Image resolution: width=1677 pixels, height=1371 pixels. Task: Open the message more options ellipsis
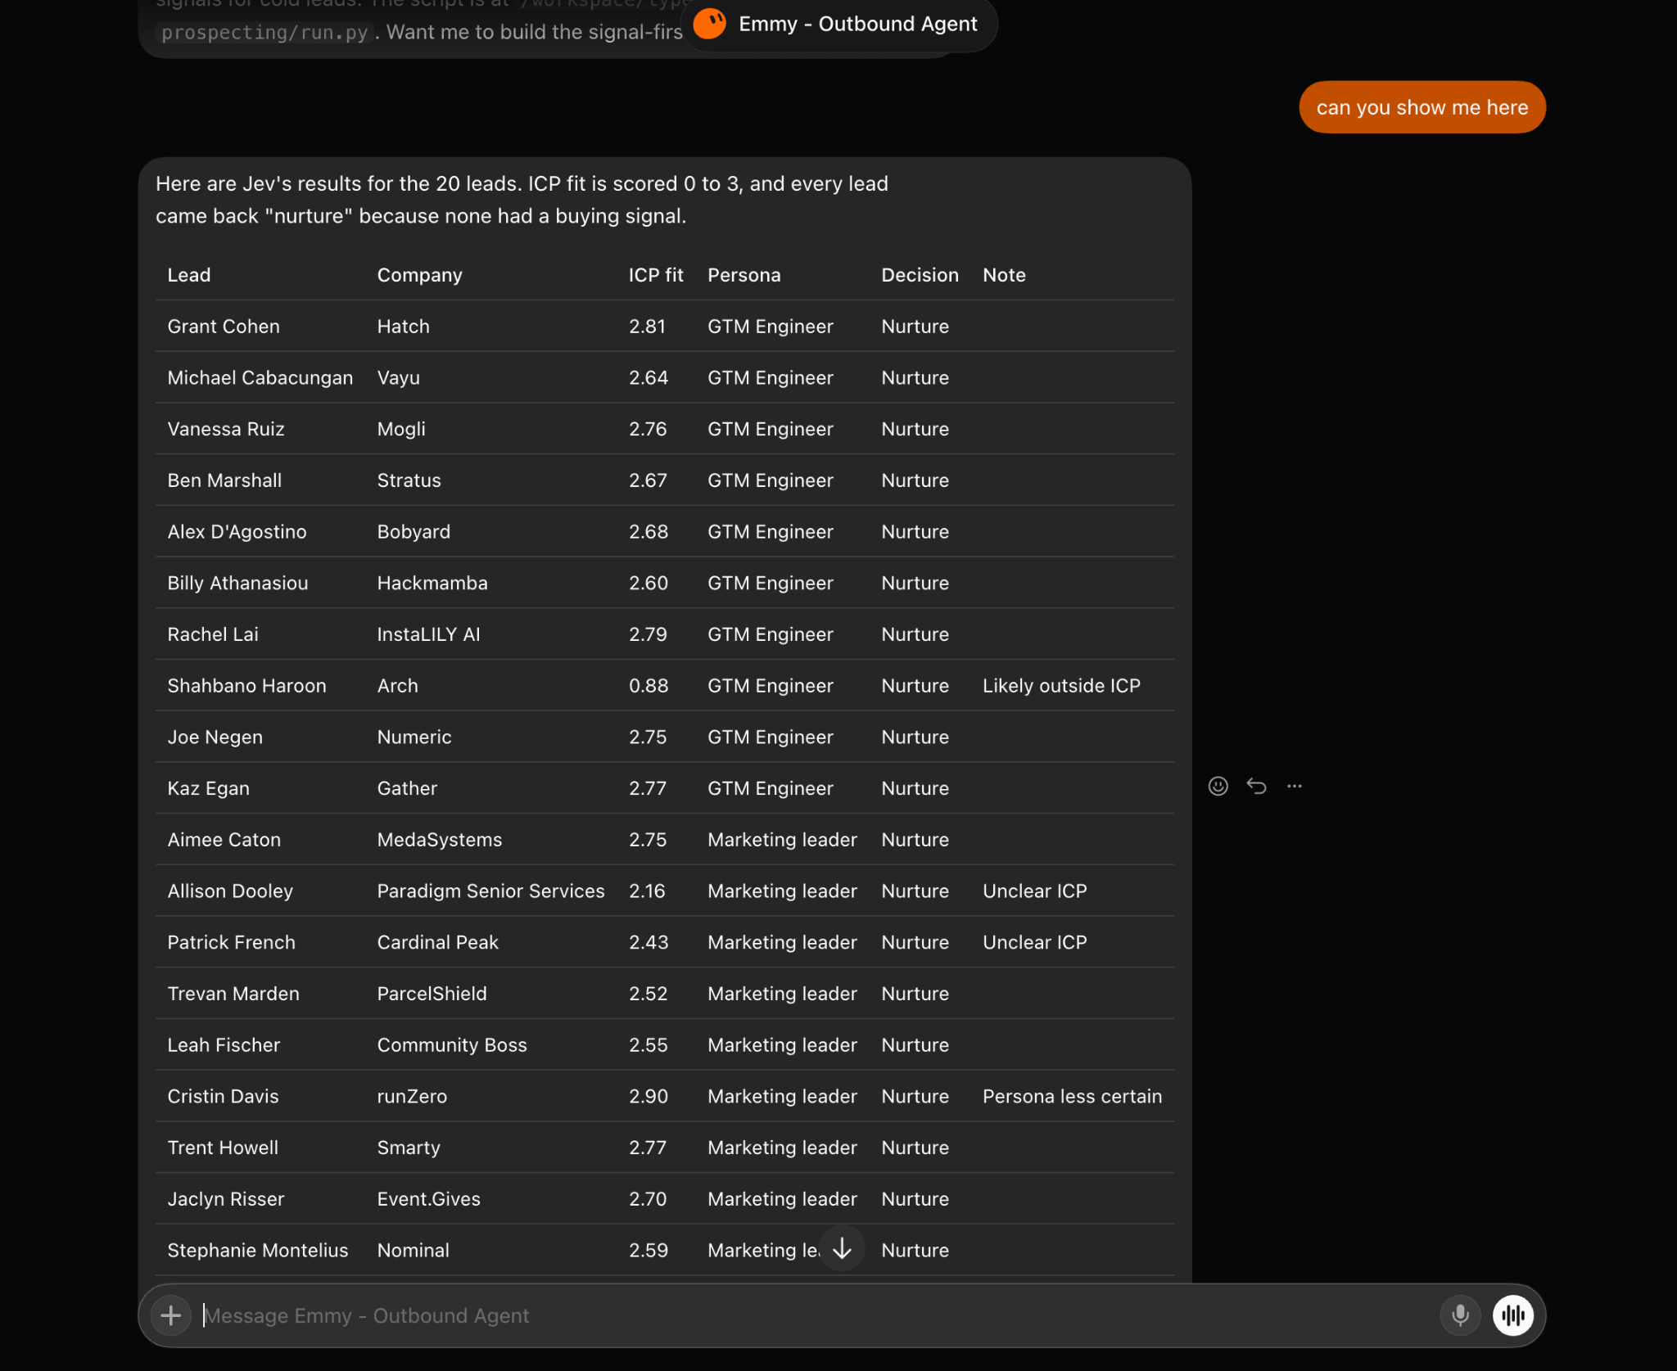1294,786
